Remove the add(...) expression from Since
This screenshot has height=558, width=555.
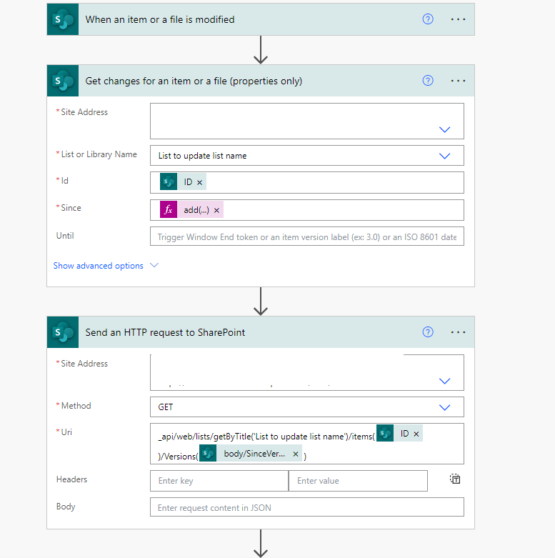[216, 211]
